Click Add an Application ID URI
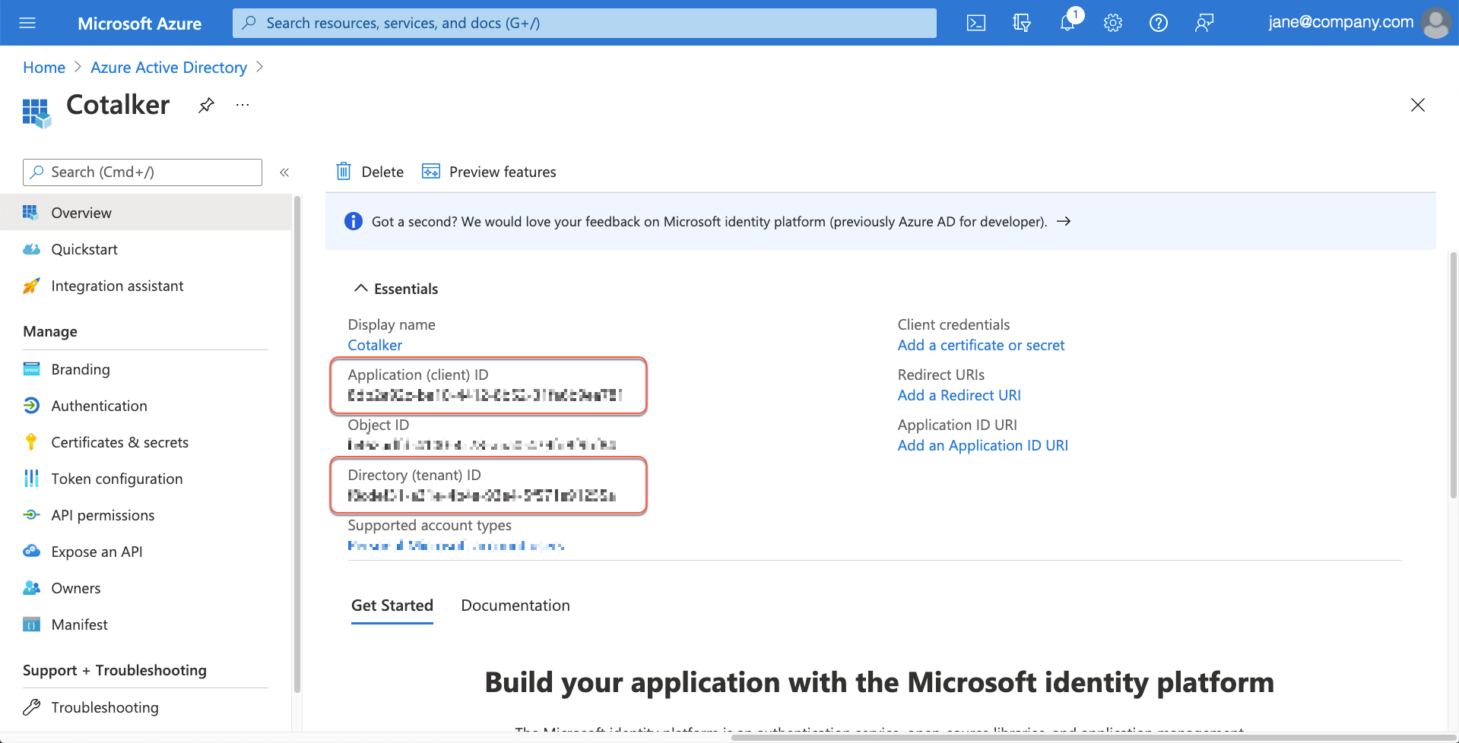 pos(982,445)
